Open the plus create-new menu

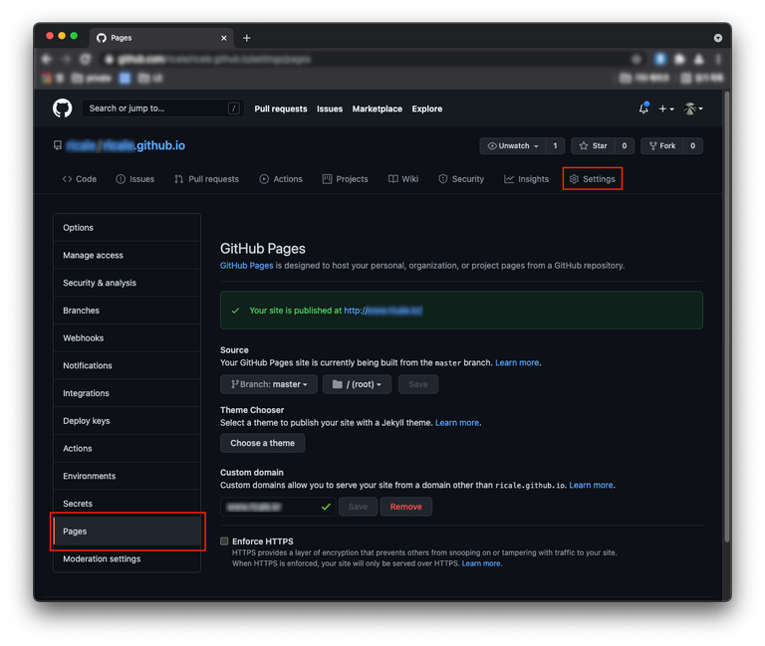666,108
